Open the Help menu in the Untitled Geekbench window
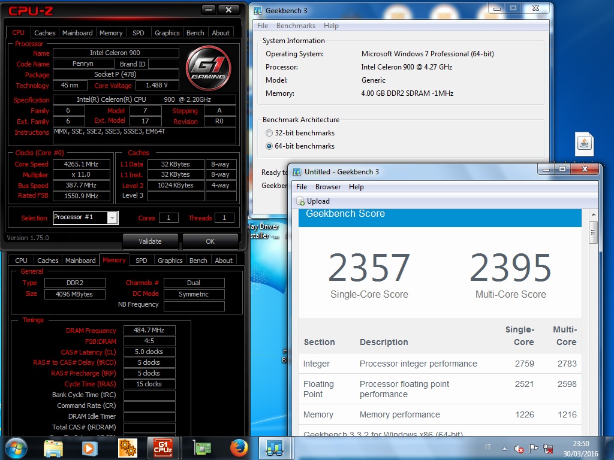Image resolution: width=614 pixels, height=460 pixels. 356,187
